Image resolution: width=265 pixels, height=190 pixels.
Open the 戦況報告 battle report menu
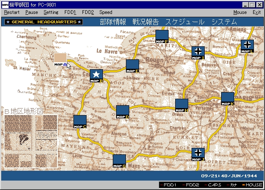pyautogui.click(x=145, y=22)
